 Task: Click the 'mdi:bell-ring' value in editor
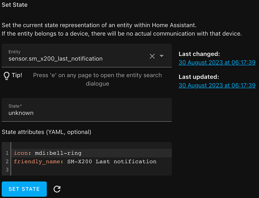pos(58,153)
